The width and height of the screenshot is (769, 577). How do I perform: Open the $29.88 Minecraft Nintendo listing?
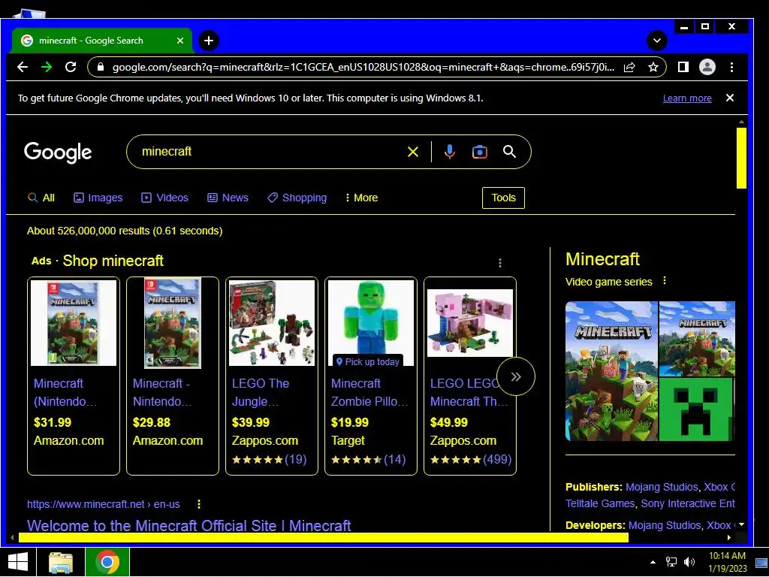(173, 376)
